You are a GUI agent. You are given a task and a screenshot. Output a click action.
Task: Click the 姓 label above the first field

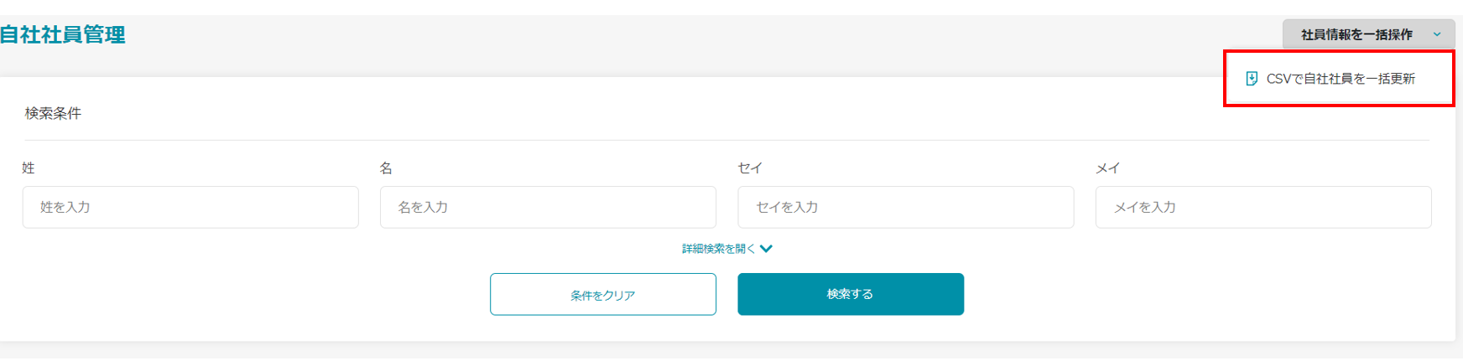pos(29,168)
